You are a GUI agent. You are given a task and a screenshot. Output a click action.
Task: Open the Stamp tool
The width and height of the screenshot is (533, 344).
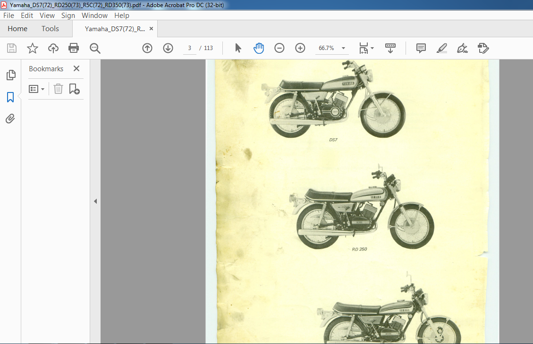coord(483,48)
